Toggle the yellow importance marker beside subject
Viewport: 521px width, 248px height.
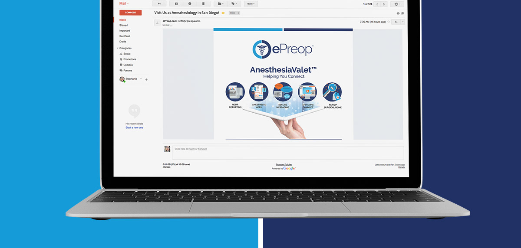223,13
